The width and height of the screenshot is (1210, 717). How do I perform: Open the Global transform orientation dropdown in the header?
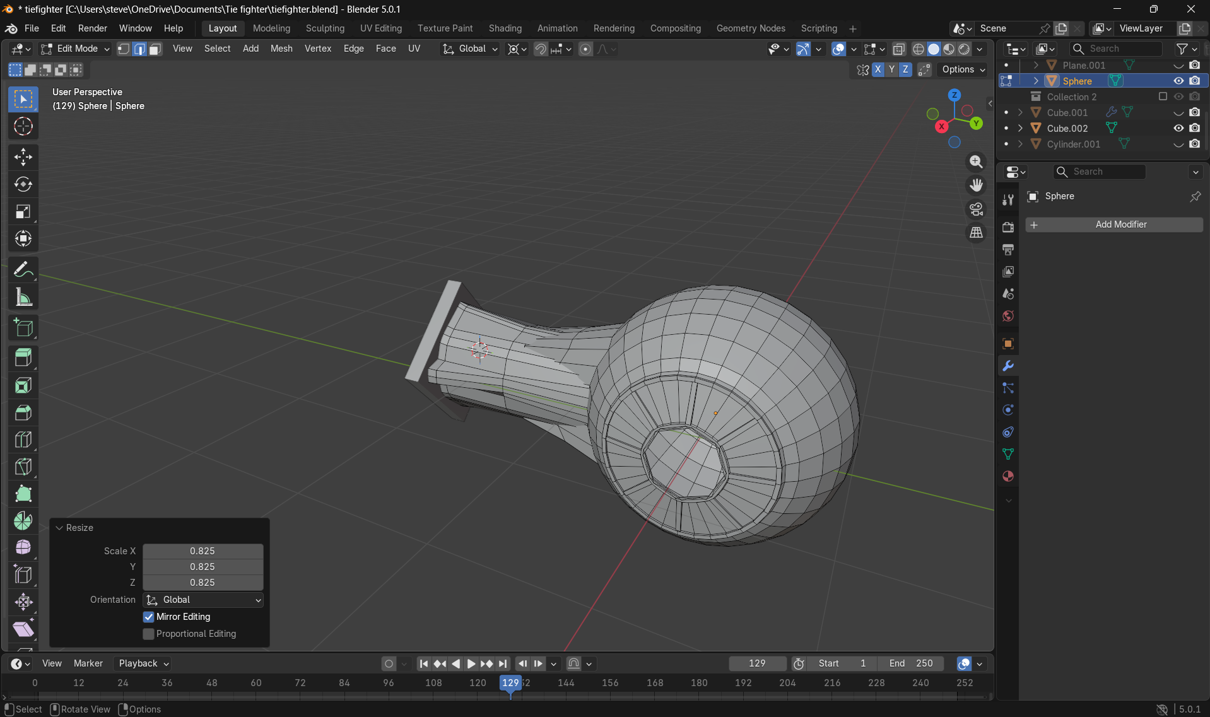coord(470,49)
